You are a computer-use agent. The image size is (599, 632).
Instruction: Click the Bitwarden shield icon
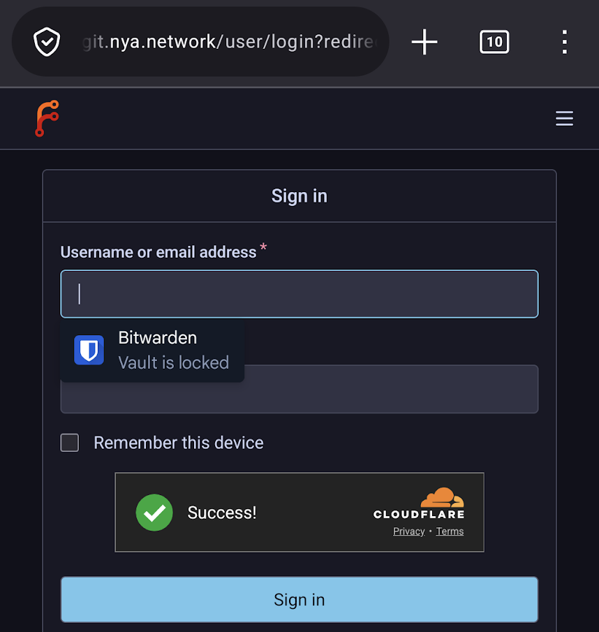click(x=89, y=350)
